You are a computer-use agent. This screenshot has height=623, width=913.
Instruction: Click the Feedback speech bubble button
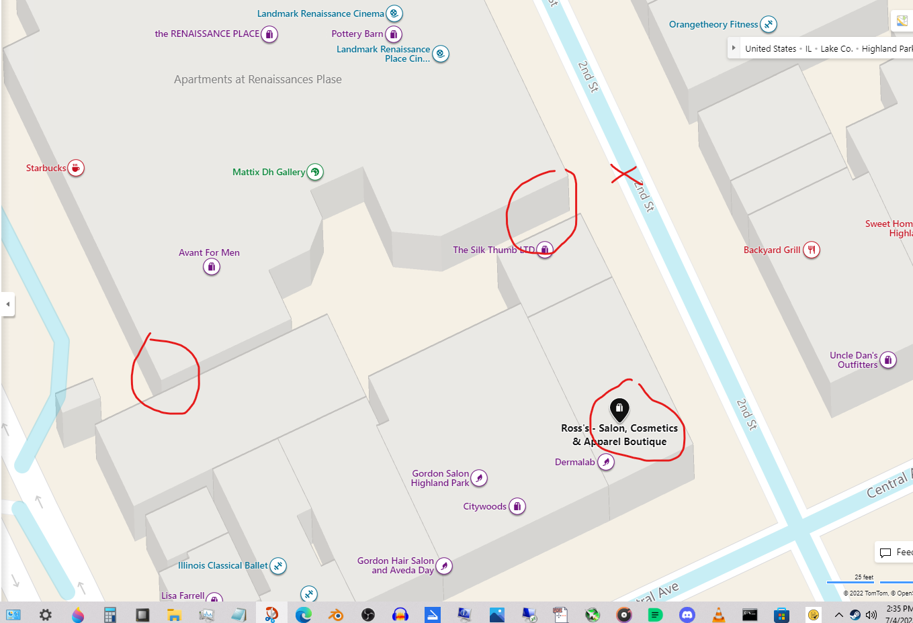(x=895, y=553)
